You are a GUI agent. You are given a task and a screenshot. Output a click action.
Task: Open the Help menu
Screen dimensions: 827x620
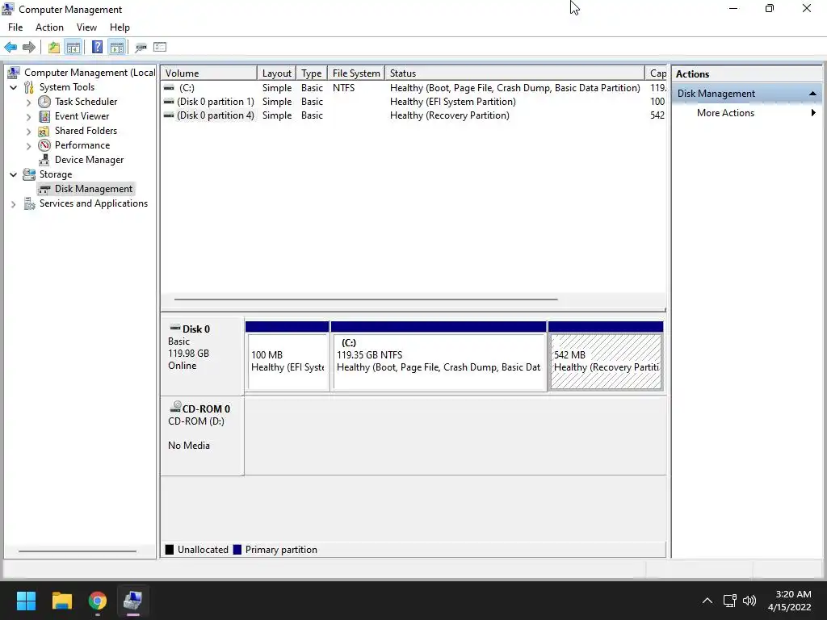[120, 27]
